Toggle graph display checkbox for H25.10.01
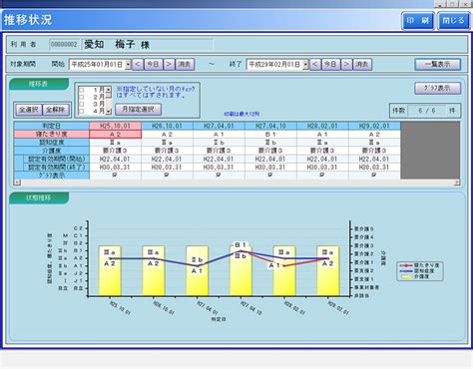The width and height of the screenshot is (473, 369). tap(115, 175)
